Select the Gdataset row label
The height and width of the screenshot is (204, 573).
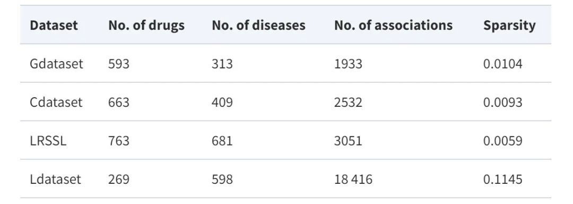(56, 64)
